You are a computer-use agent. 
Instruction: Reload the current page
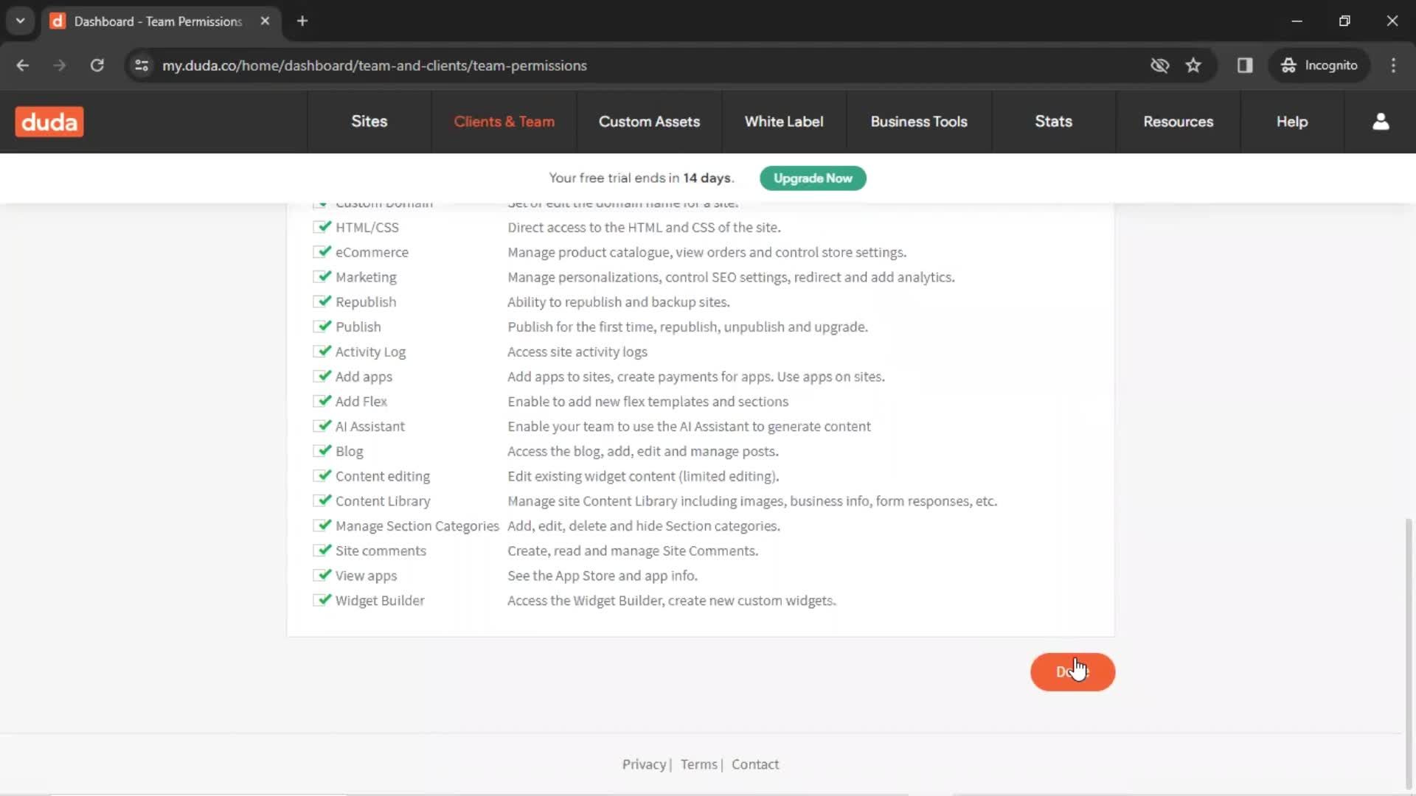[x=97, y=66]
